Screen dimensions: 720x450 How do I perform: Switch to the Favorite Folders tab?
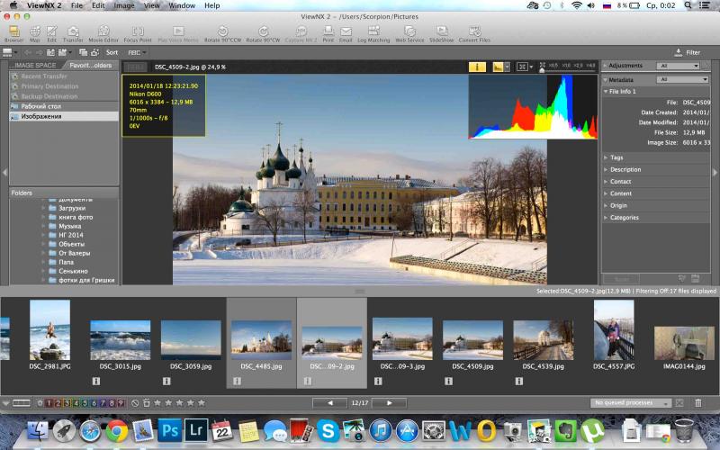coord(91,65)
